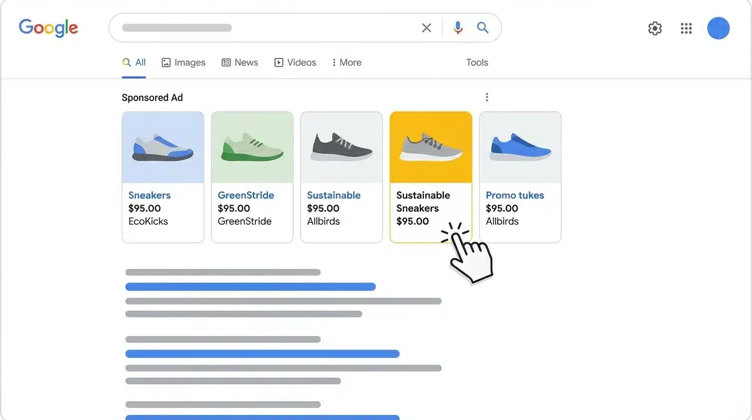Viewport: 752px width, 420px height.
Task: Switch to the Images tab
Action: (184, 62)
